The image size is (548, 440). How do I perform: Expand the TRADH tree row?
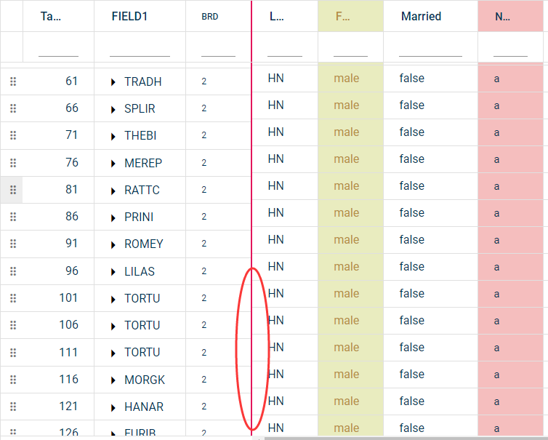coord(113,82)
